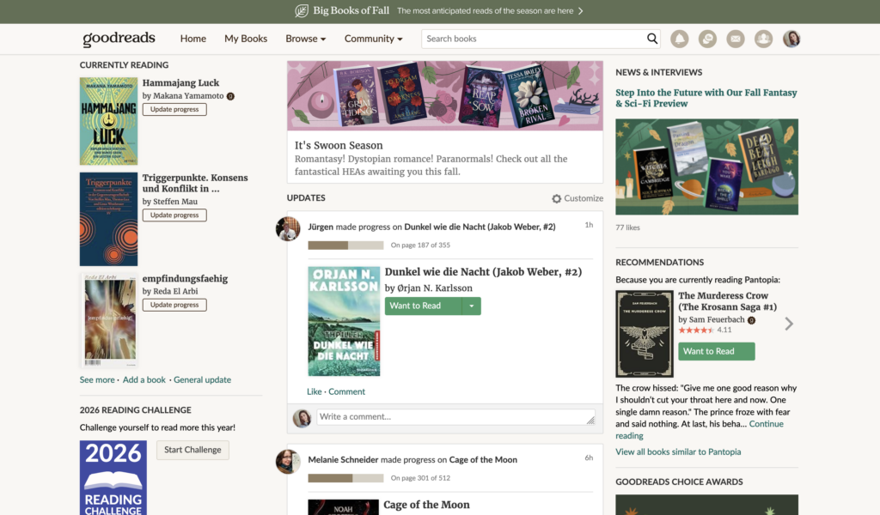Screen dimensions: 880x515
Task: Click the leaf icon in Big Books banner
Action: [x=302, y=10]
